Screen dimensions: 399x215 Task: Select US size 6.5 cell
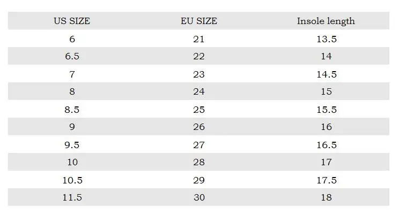(72, 57)
